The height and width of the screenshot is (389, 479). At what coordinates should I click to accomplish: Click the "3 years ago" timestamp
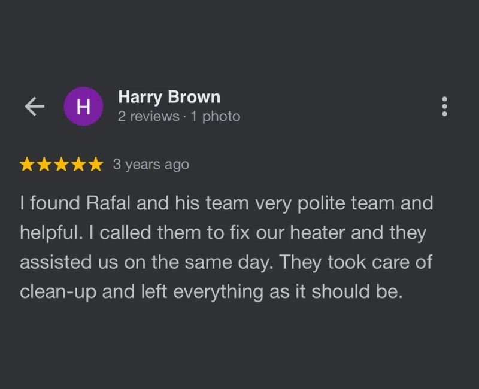tap(151, 165)
